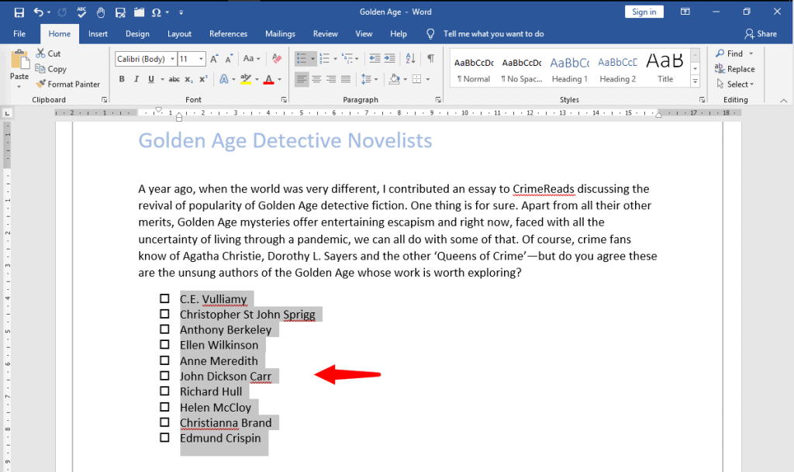Viewport: 794px width, 472px height.
Task: Collapse the ribbon with the caret
Action: point(784,100)
